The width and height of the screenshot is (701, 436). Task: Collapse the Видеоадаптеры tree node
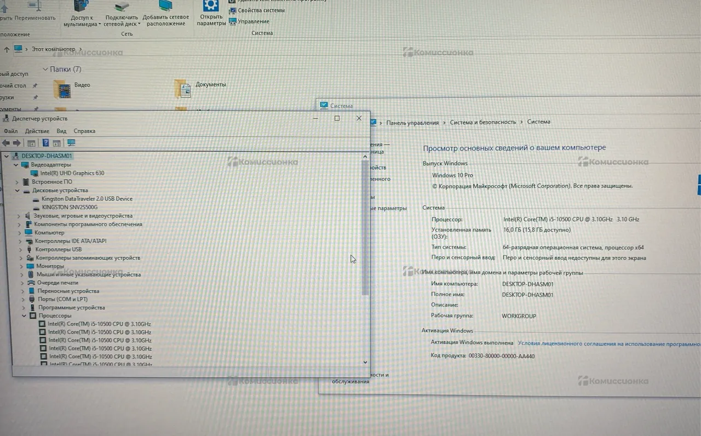[x=16, y=165]
